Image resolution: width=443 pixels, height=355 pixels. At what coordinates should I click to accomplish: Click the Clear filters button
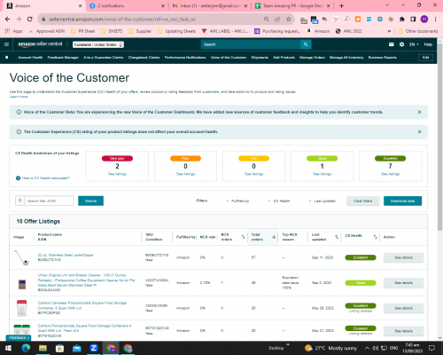click(x=363, y=201)
